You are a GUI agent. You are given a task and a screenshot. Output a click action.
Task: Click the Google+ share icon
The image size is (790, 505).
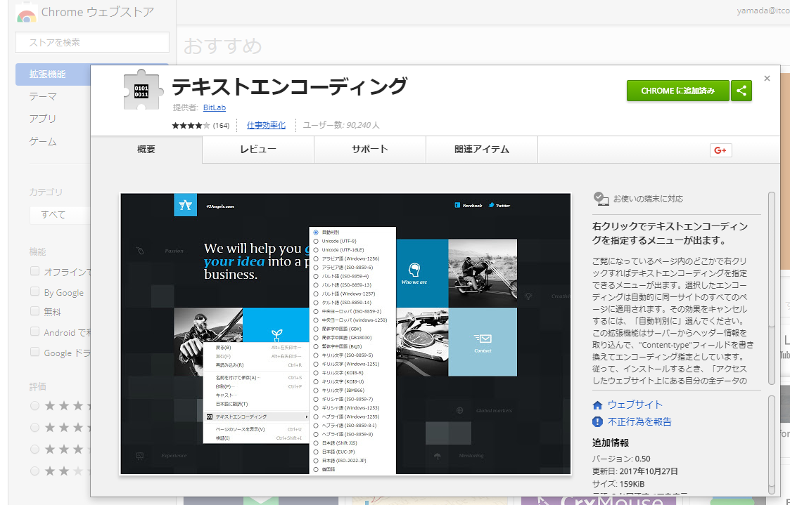(x=720, y=150)
